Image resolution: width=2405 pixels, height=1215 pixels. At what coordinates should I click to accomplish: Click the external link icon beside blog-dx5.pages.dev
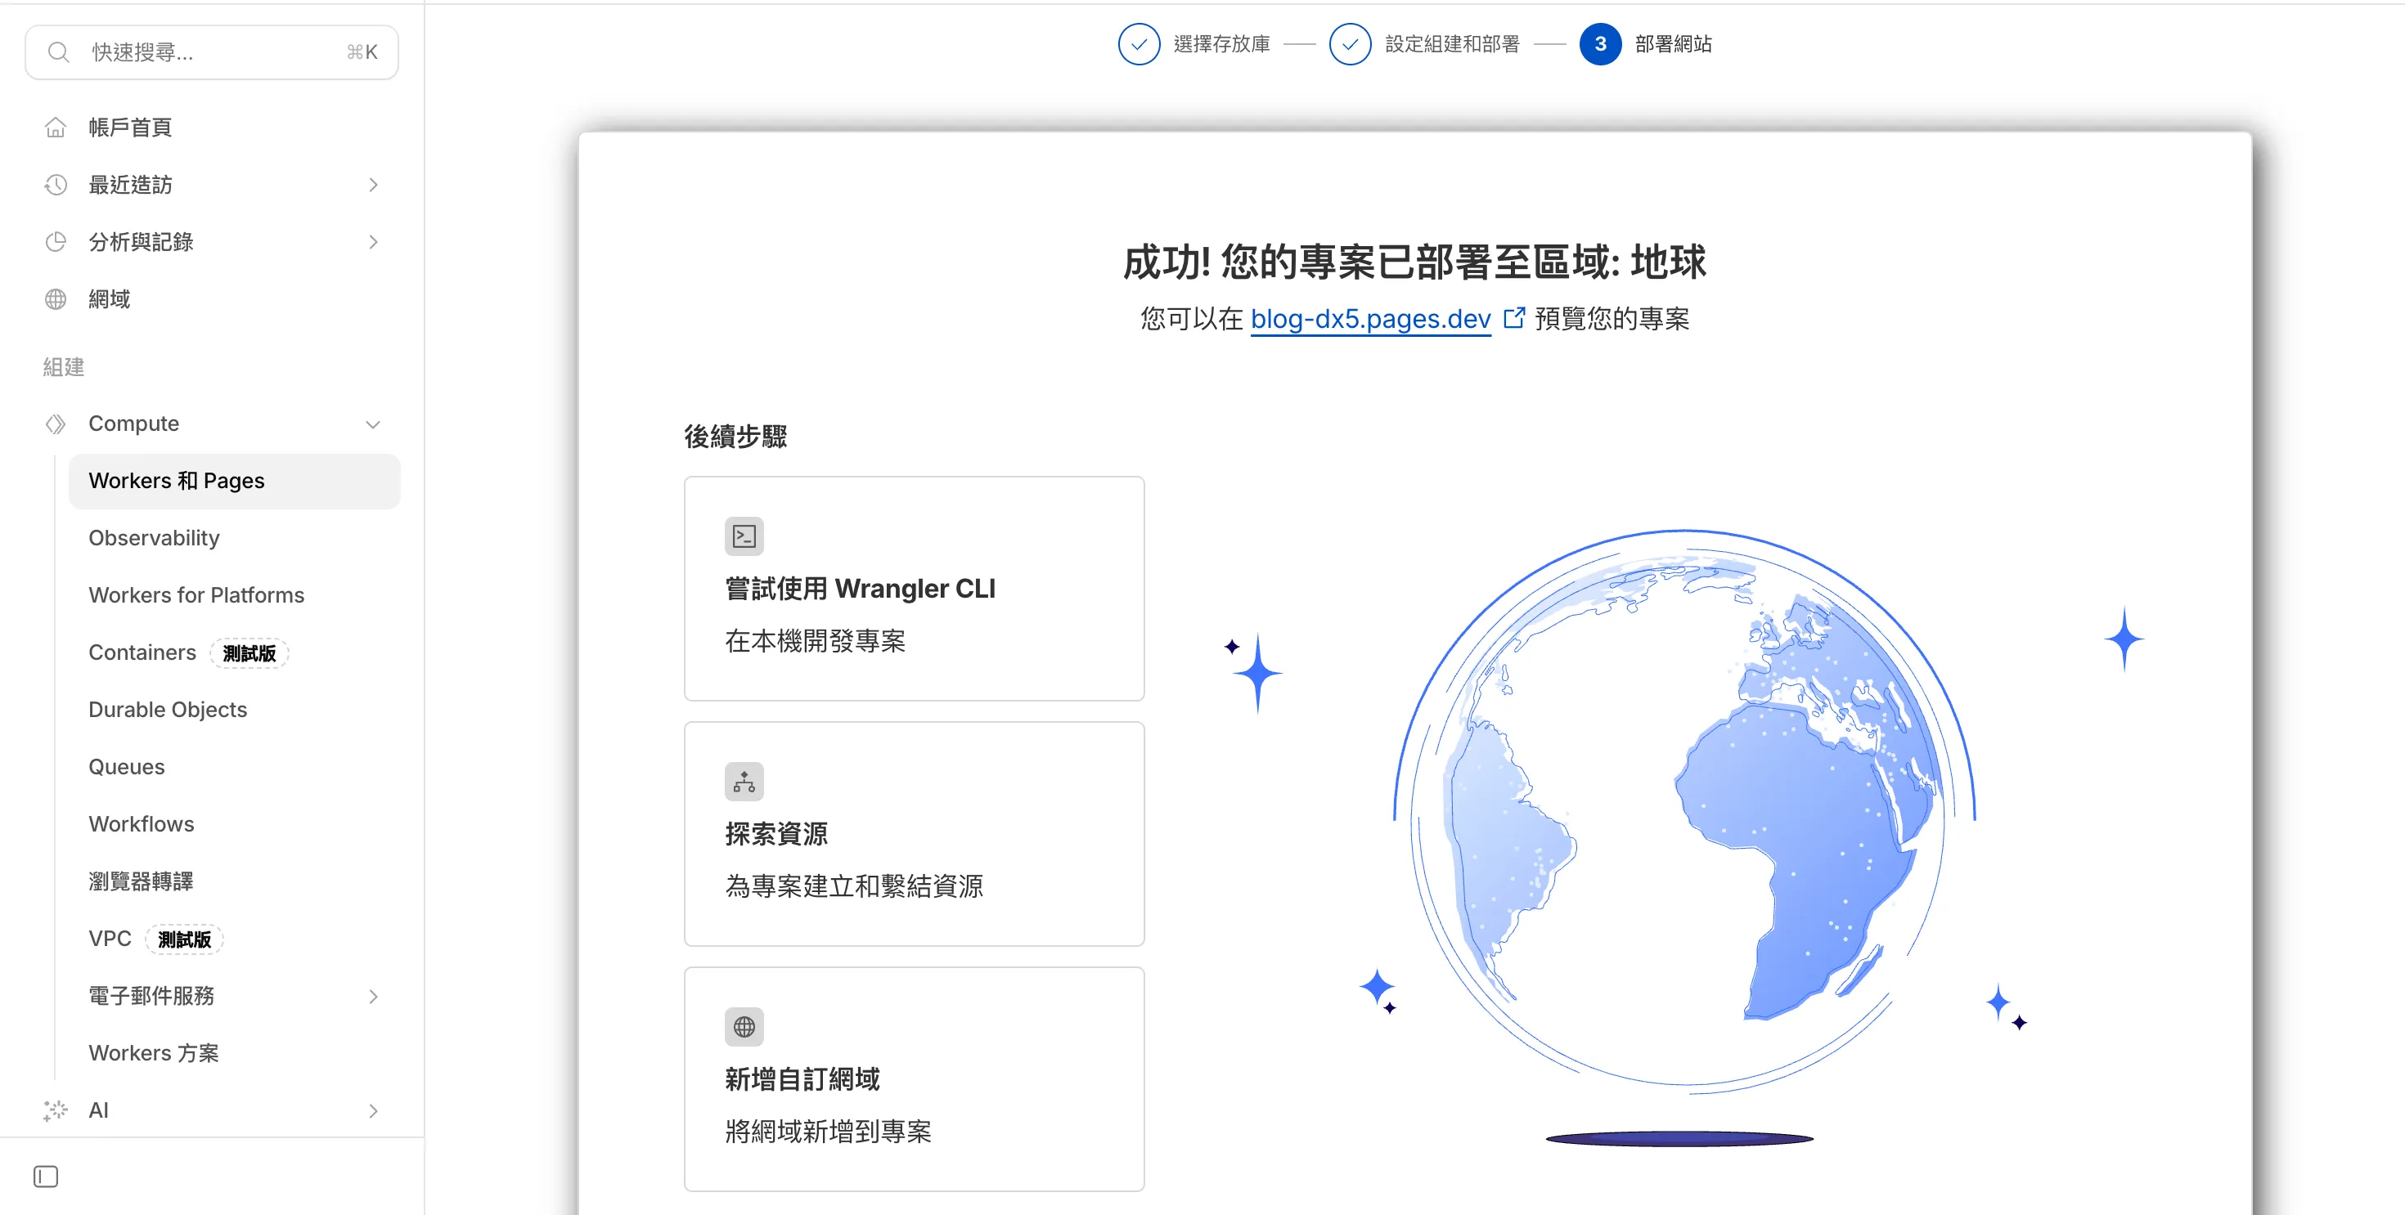1513,318
